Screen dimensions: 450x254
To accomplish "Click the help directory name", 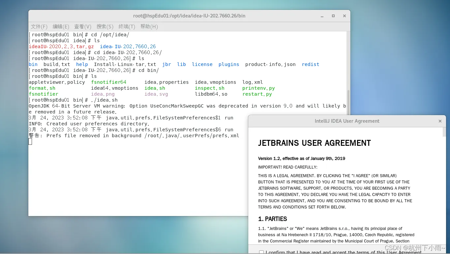I will point(82,64).
